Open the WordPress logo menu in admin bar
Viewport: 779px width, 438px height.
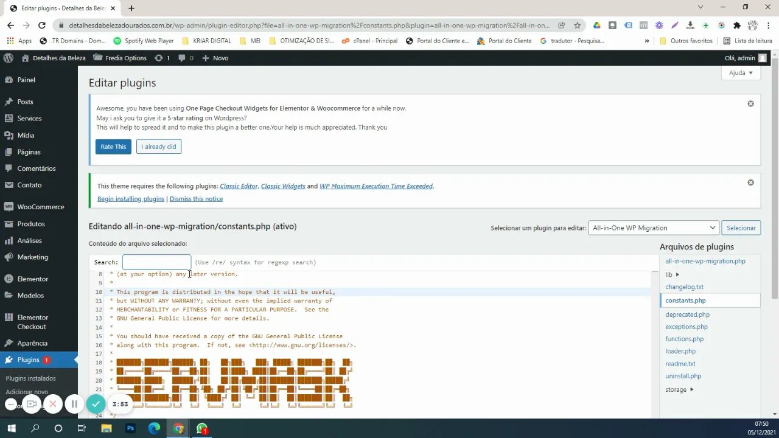[x=9, y=58]
